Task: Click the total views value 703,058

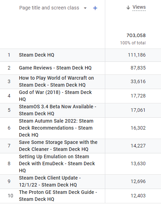Action: point(136,35)
